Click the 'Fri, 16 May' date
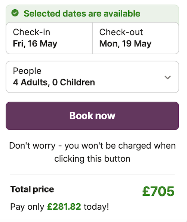The width and height of the screenshot is (187, 222). pyautogui.click(x=35, y=43)
